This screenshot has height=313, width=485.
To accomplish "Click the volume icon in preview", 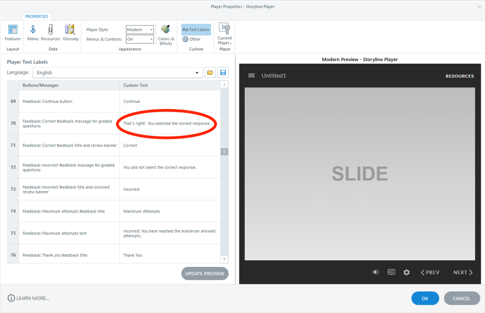I will click(375, 272).
